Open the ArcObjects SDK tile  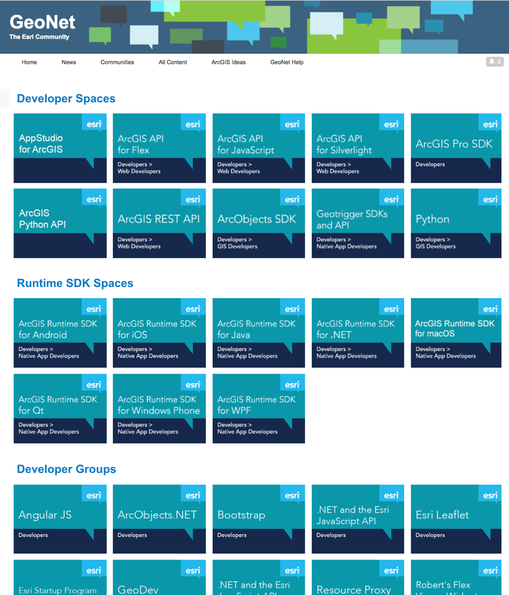click(x=259, y=223)
